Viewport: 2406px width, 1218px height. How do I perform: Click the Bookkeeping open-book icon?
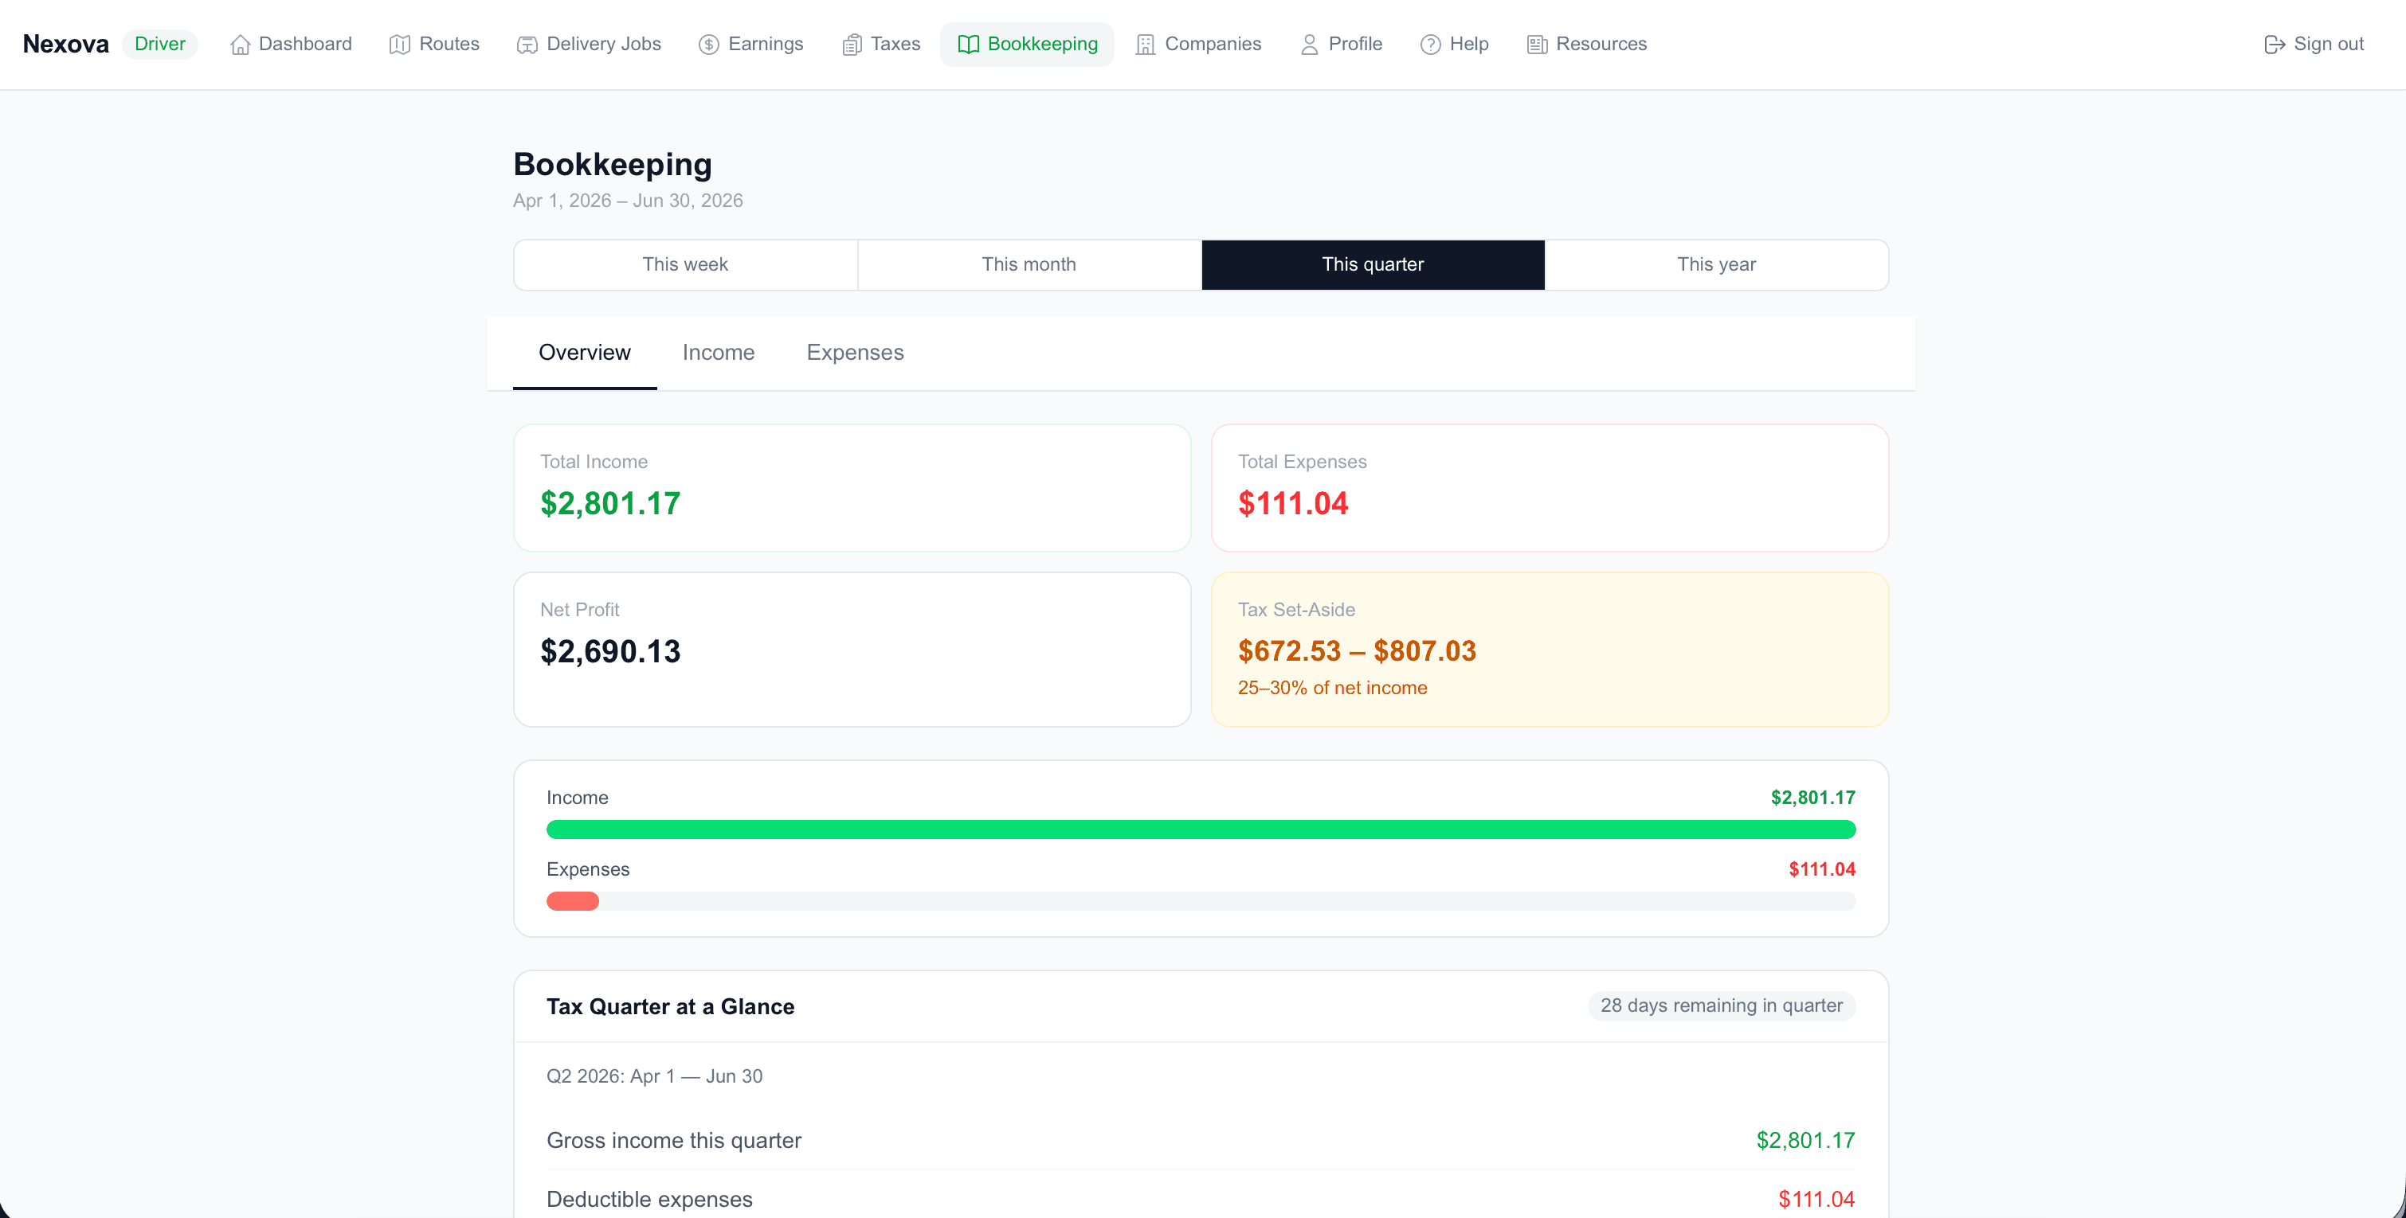[969, 44]
